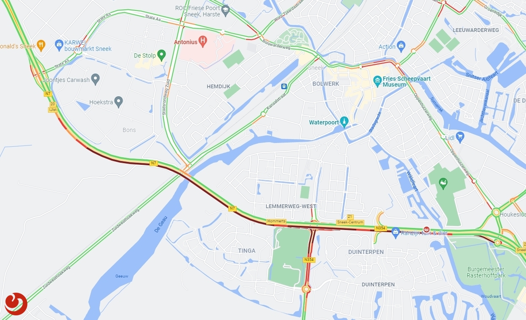The width and height of the screenshot is (526, 320).
Task: Click the red flame logo in corner
Action: coord(16,304)
